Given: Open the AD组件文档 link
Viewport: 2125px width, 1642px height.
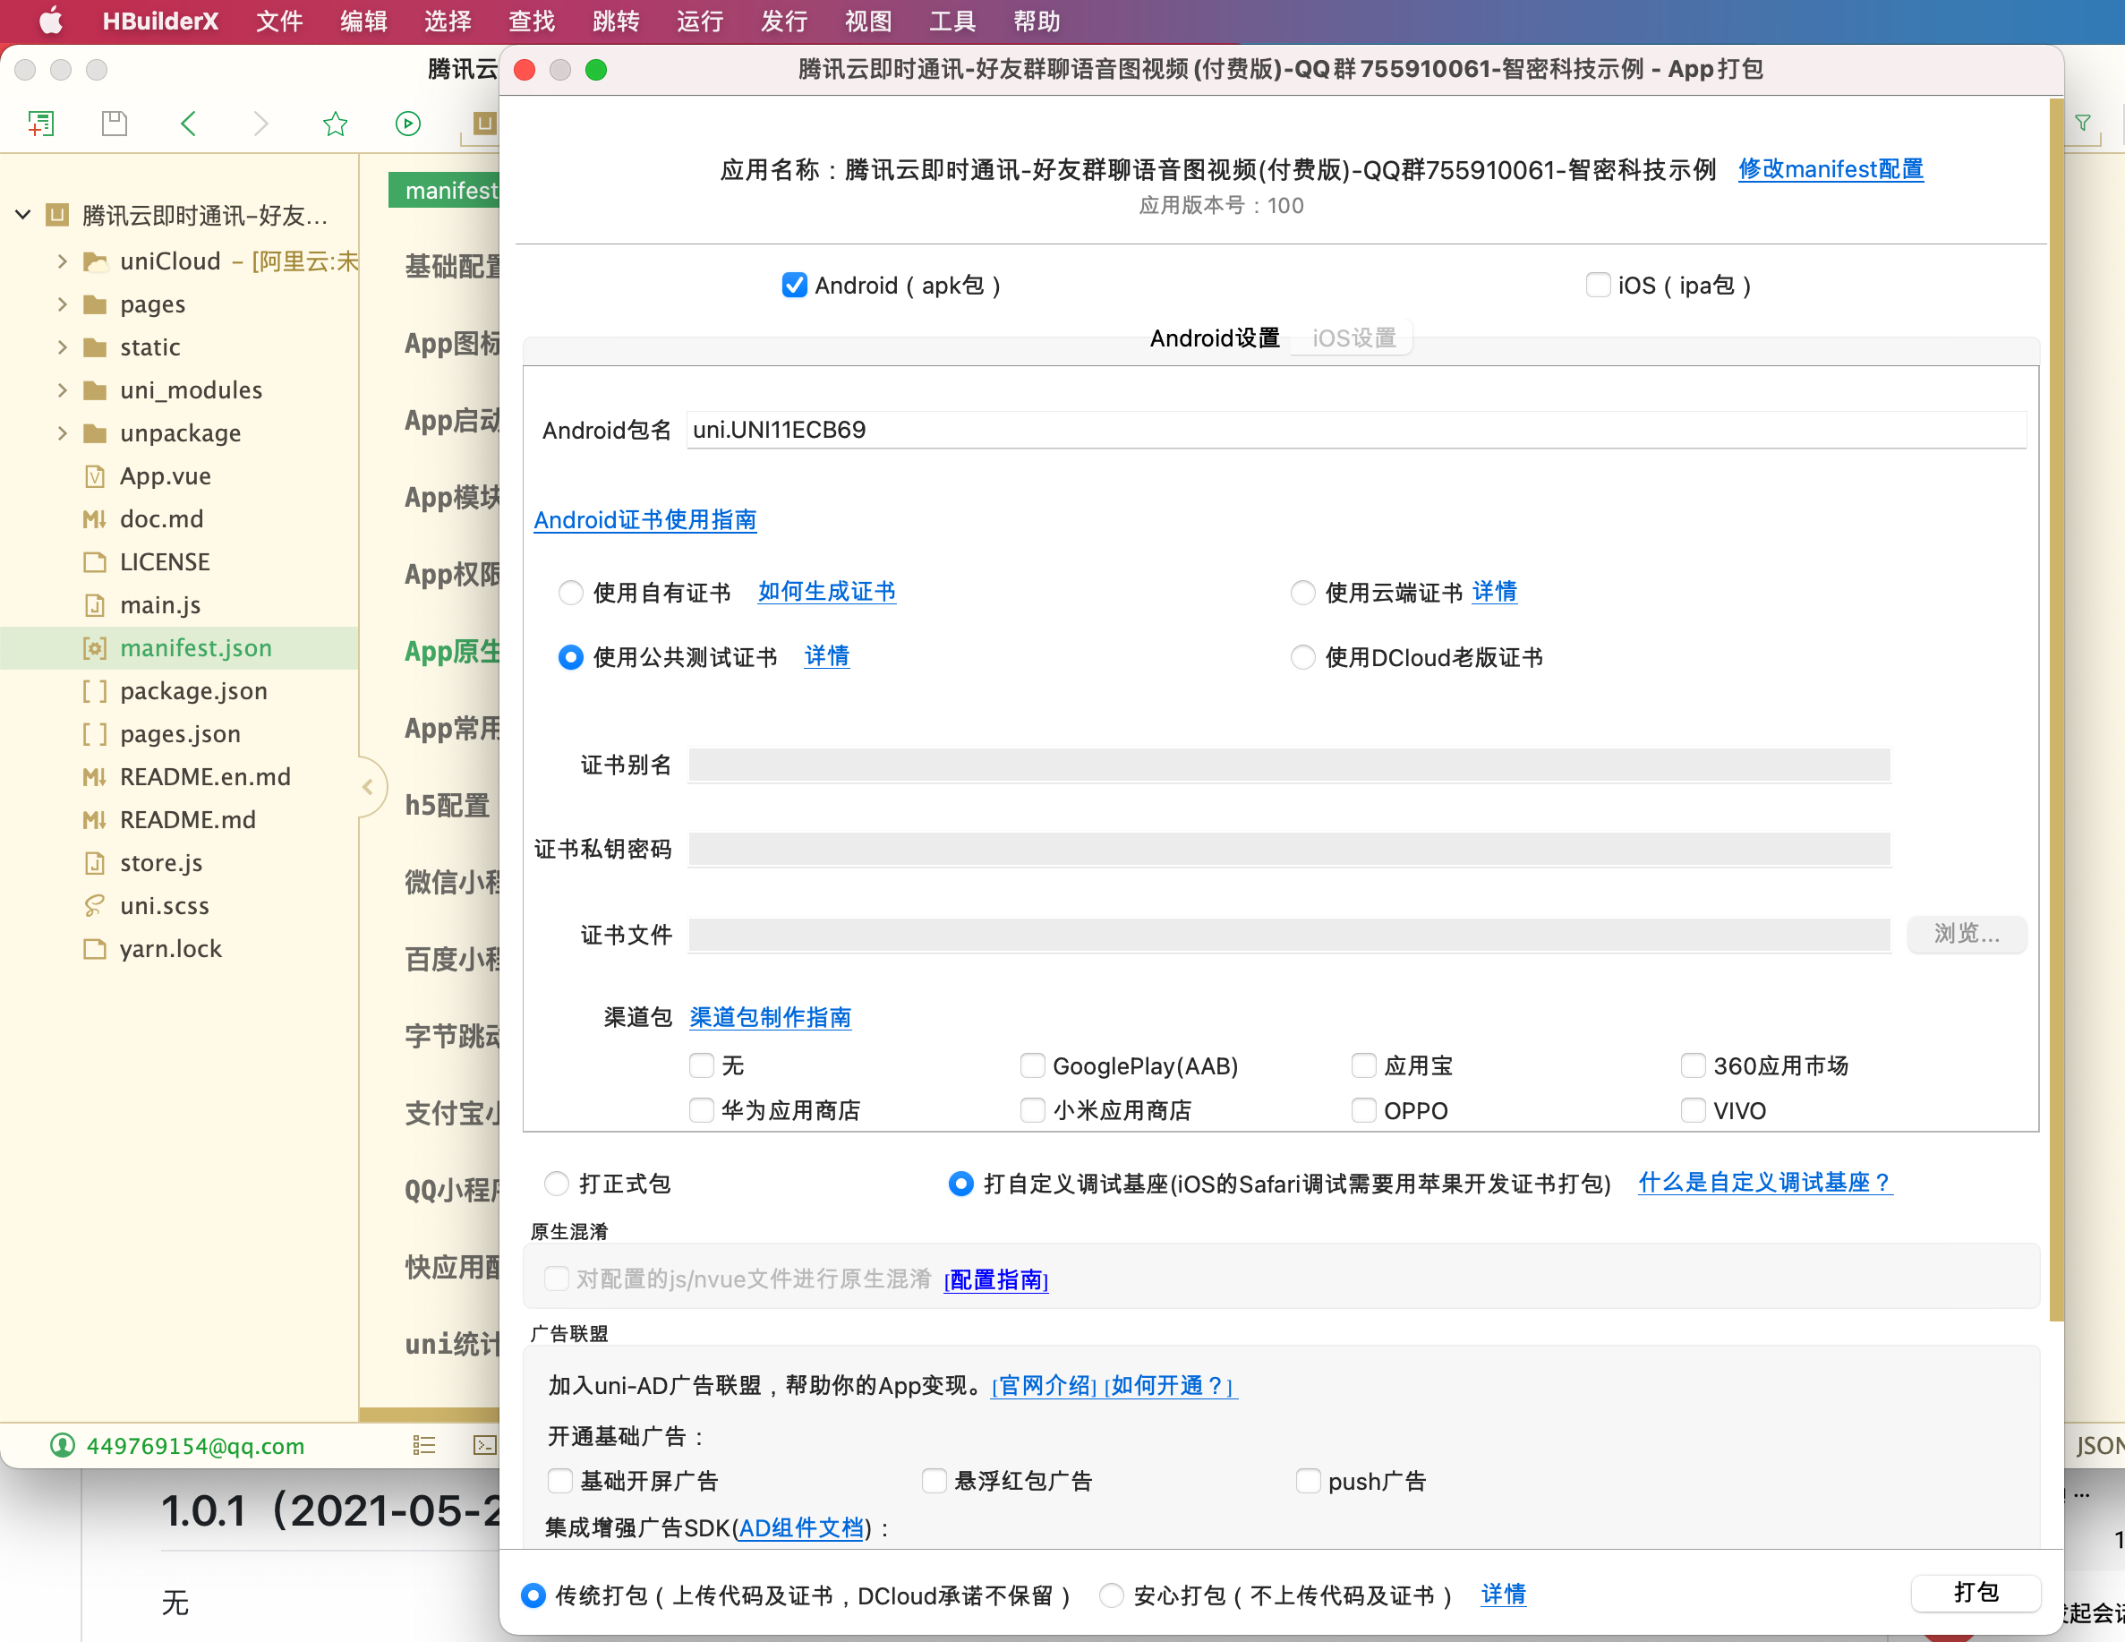Looking at the screenshot, I should [x=802, y=1527].
